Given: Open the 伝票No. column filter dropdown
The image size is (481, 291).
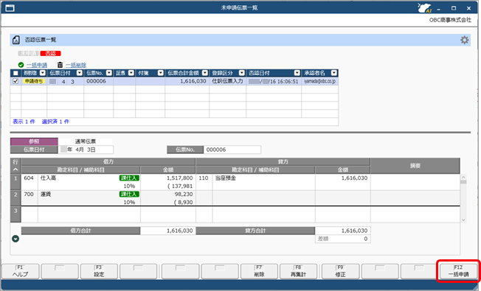Looking at the screenshot, I should pyautogui.click(x=109, y=73).
